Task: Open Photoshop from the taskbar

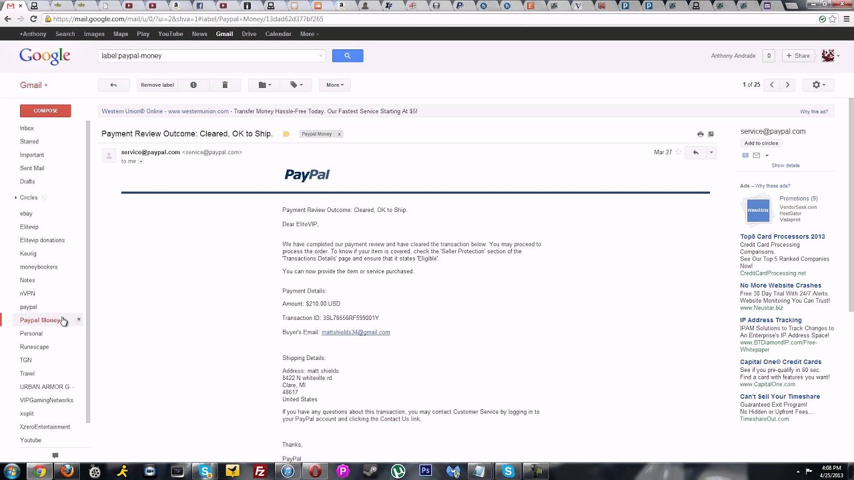Action: [425, 471]
